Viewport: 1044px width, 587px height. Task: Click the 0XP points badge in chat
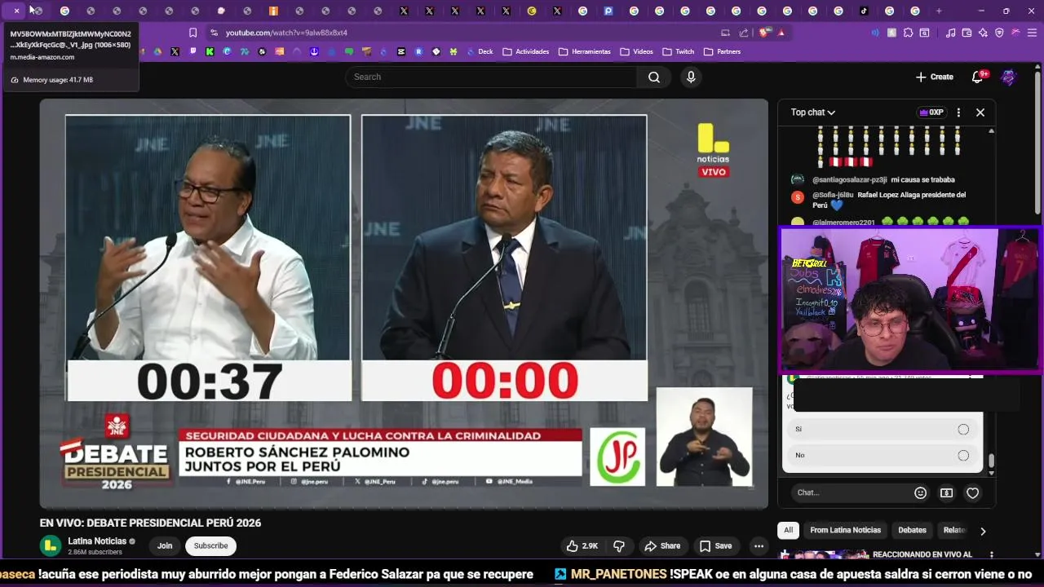click(931, 113)
